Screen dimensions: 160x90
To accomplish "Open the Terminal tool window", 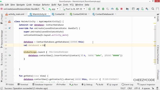I will (x=23, y=84).
